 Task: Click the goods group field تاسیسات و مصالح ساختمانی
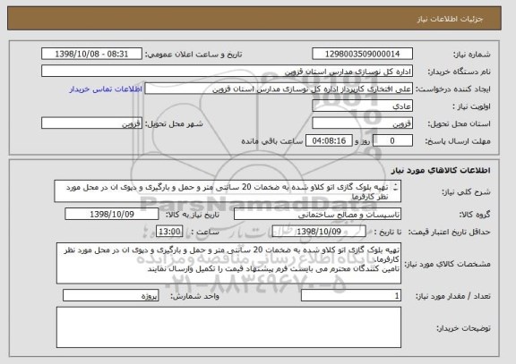(317, 214)
